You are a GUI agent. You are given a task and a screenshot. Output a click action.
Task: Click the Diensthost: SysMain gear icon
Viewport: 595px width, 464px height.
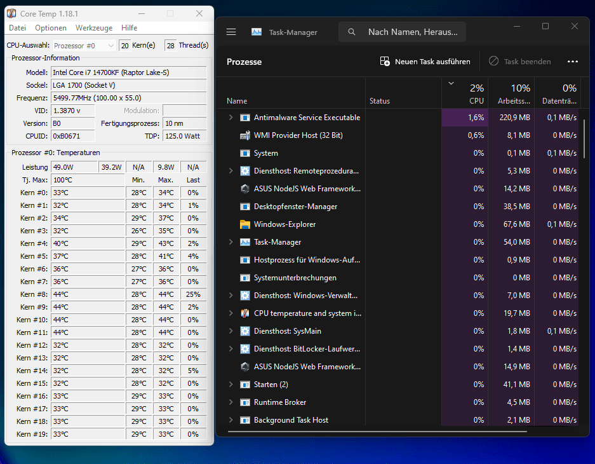coord(245,331)
